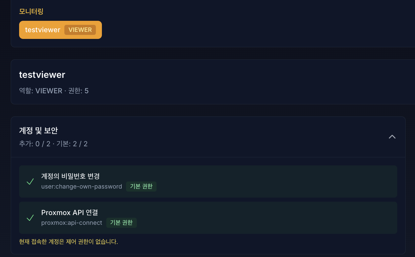Click the VIEWER badge in orange chip

coord(80,30)
